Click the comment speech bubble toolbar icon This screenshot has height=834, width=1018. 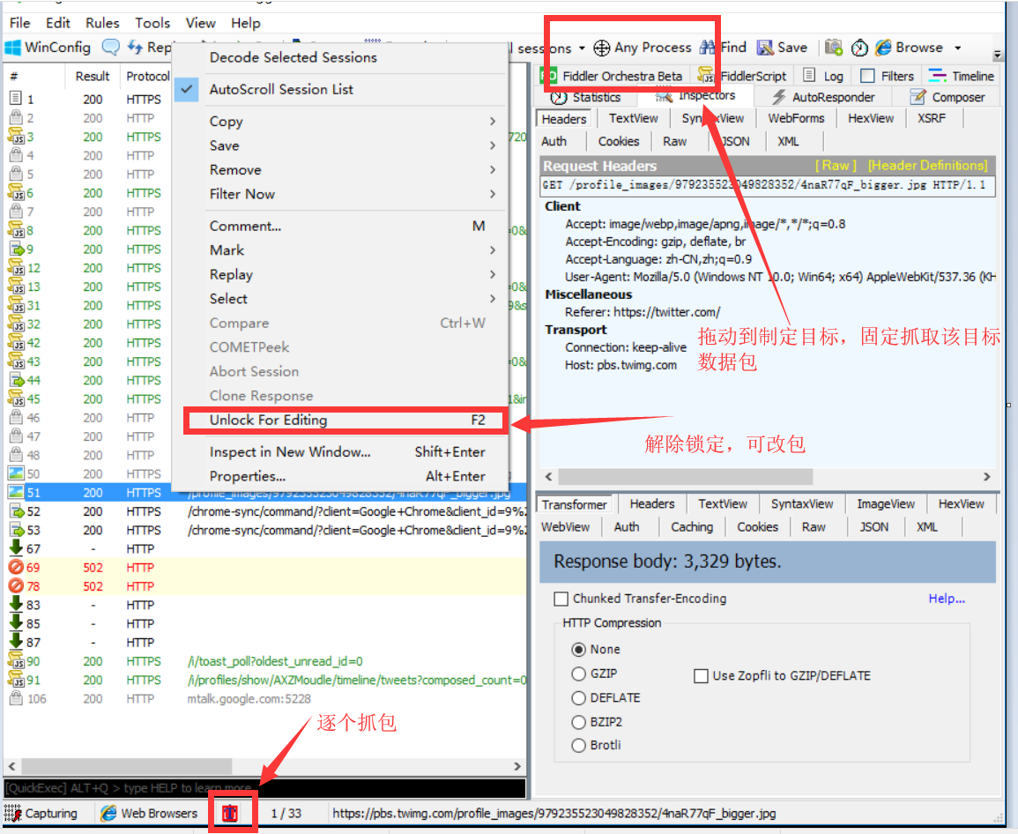[111, 48]
